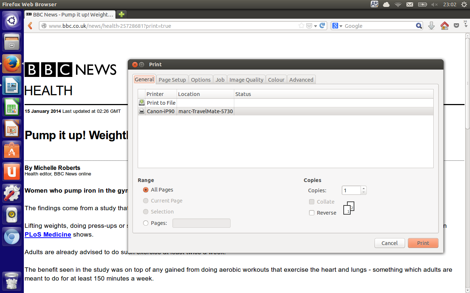Open the search engine chooser dropdown

coord(337,26)
